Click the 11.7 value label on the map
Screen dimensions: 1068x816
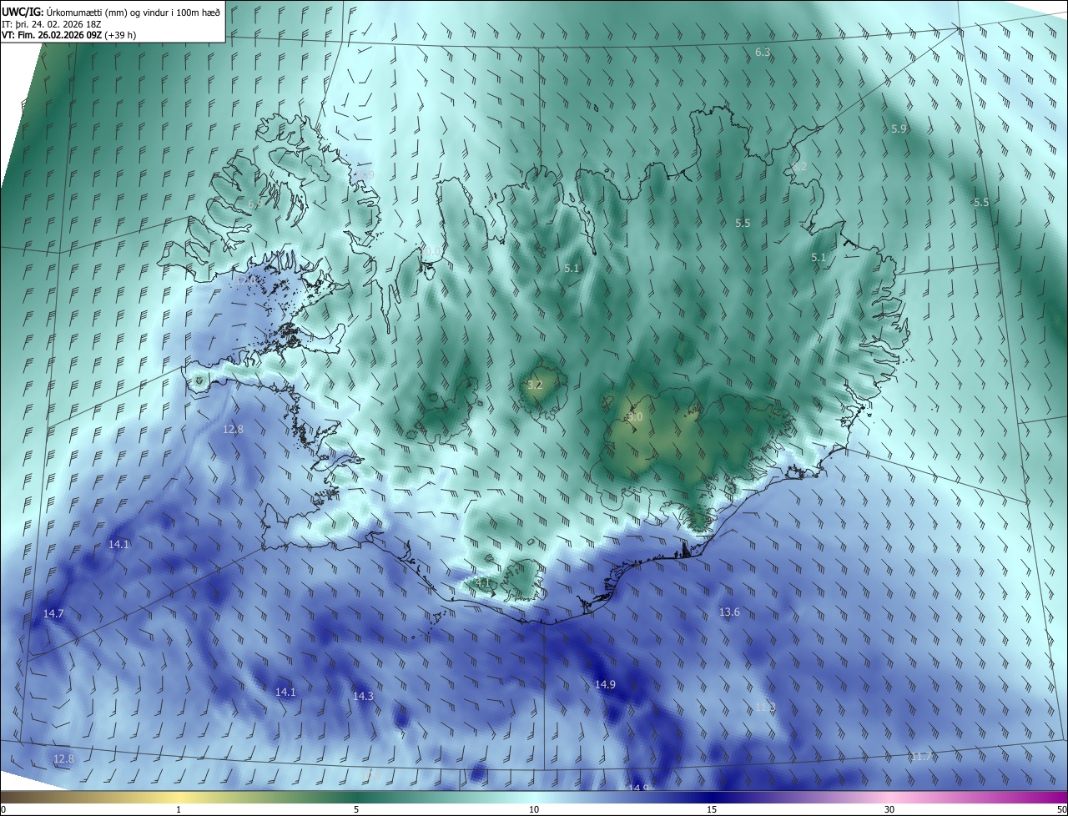pyautogui.click(x=921, y=757)
